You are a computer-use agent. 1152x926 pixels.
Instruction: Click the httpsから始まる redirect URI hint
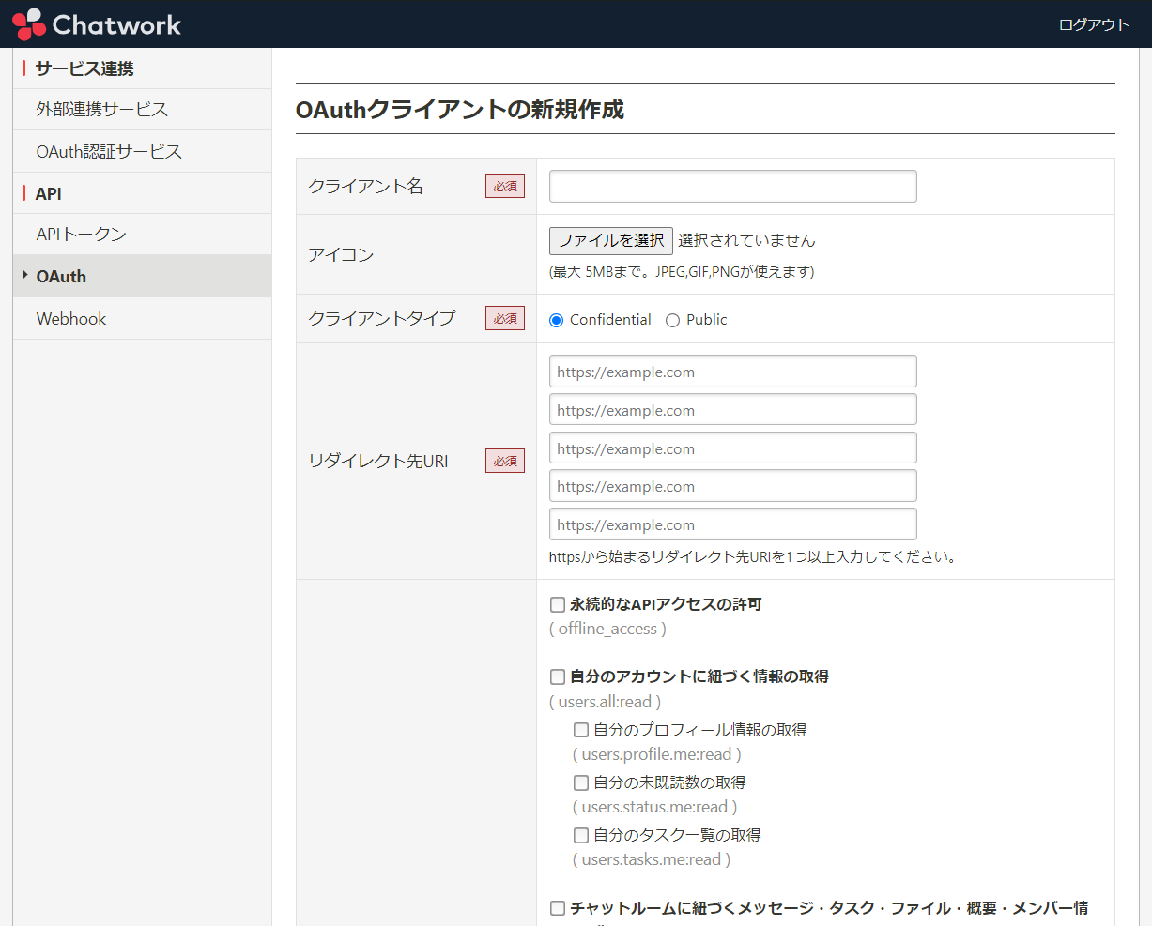point(753,557)
